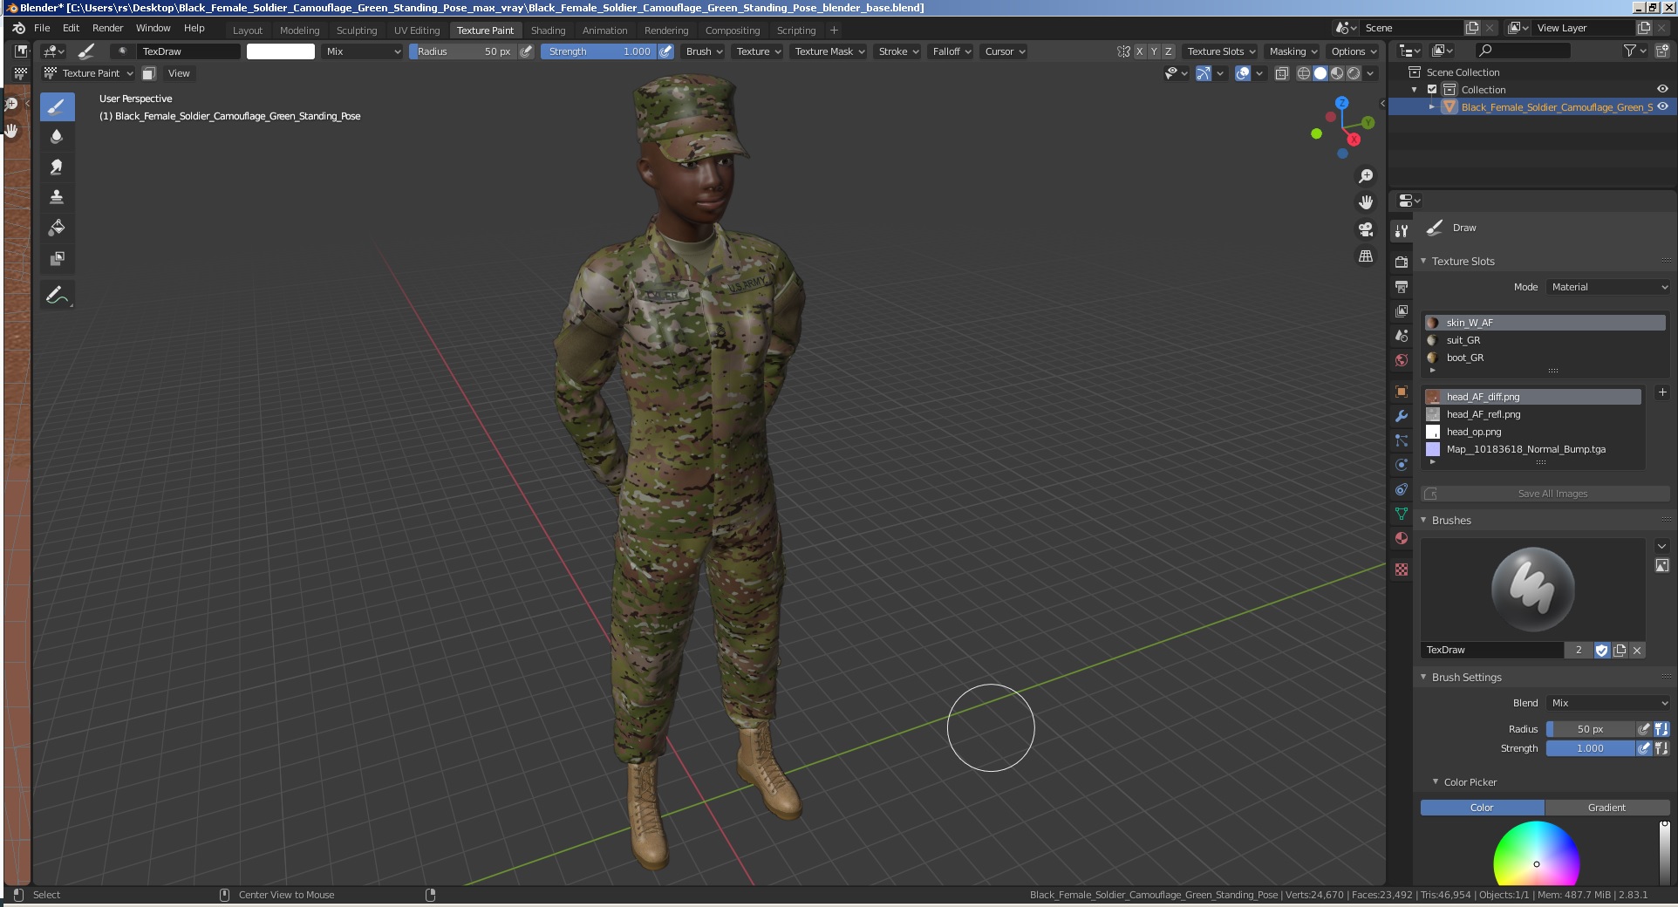Open Modifiers wrench properties tab
The image size is (1678, 907).
1402,416
